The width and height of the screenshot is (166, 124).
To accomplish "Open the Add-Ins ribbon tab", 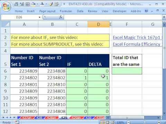I will pyautogui.click(x=136, y=11).
